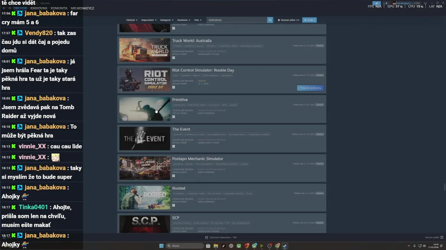This screenshot has width=446, height=250.
Task: Open ChatGPT from the taskbar
Action: click(231, 246)
